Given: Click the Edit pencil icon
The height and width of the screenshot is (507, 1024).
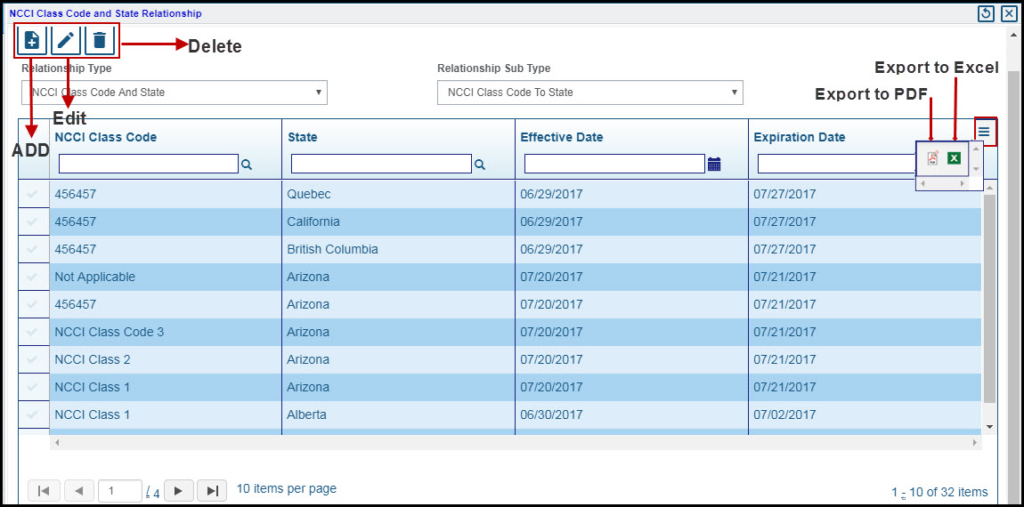Looking at the screenshot, I should [x=66, y=40].
